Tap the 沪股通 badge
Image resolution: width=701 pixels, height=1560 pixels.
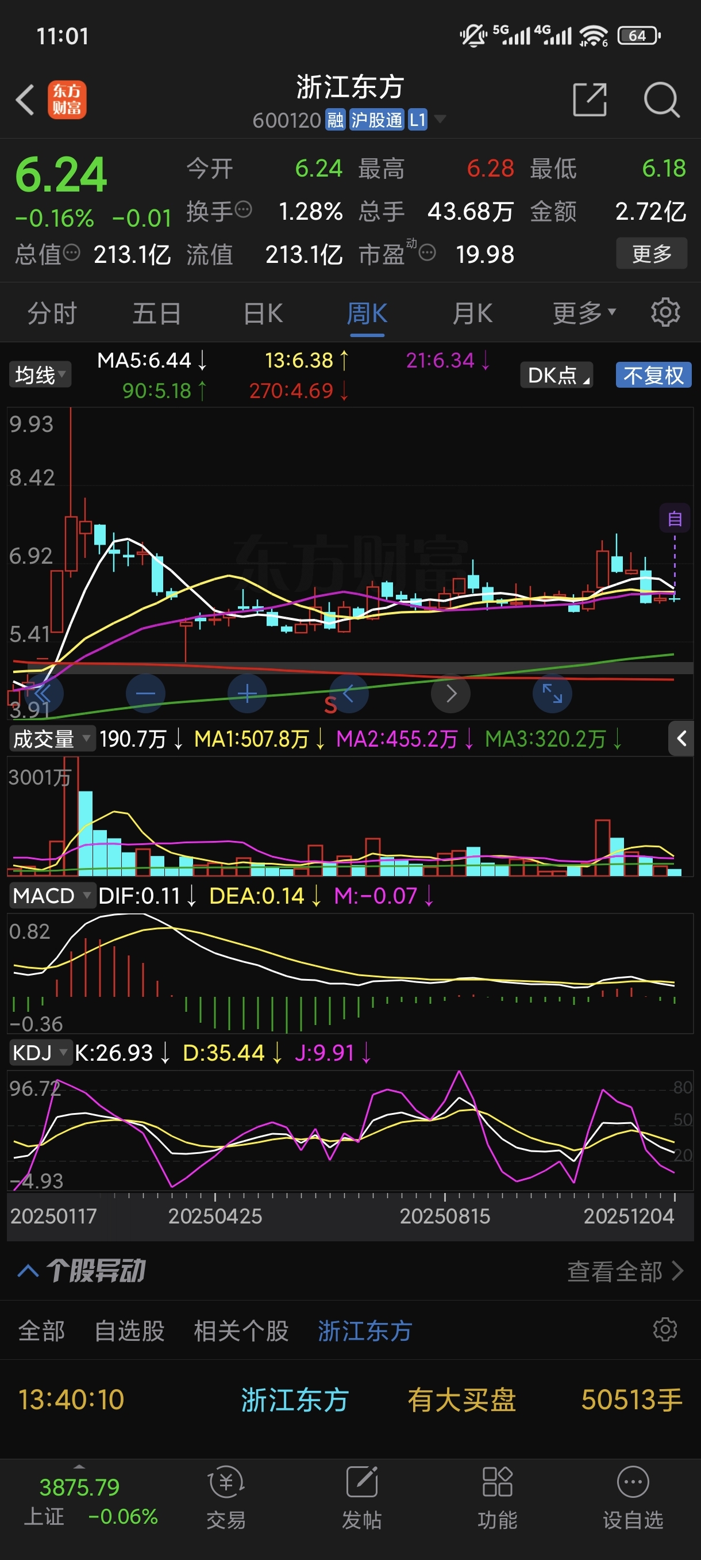[x=376, y=120]
